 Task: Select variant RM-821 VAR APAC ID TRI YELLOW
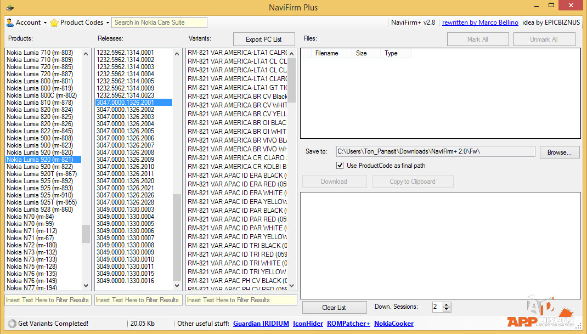pyautogui.click(x=237, y=272)
